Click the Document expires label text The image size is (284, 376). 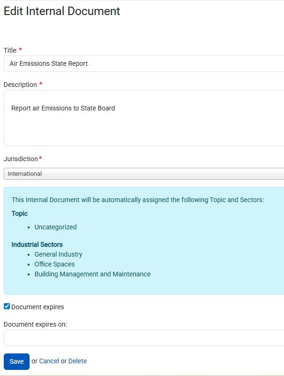38,307
